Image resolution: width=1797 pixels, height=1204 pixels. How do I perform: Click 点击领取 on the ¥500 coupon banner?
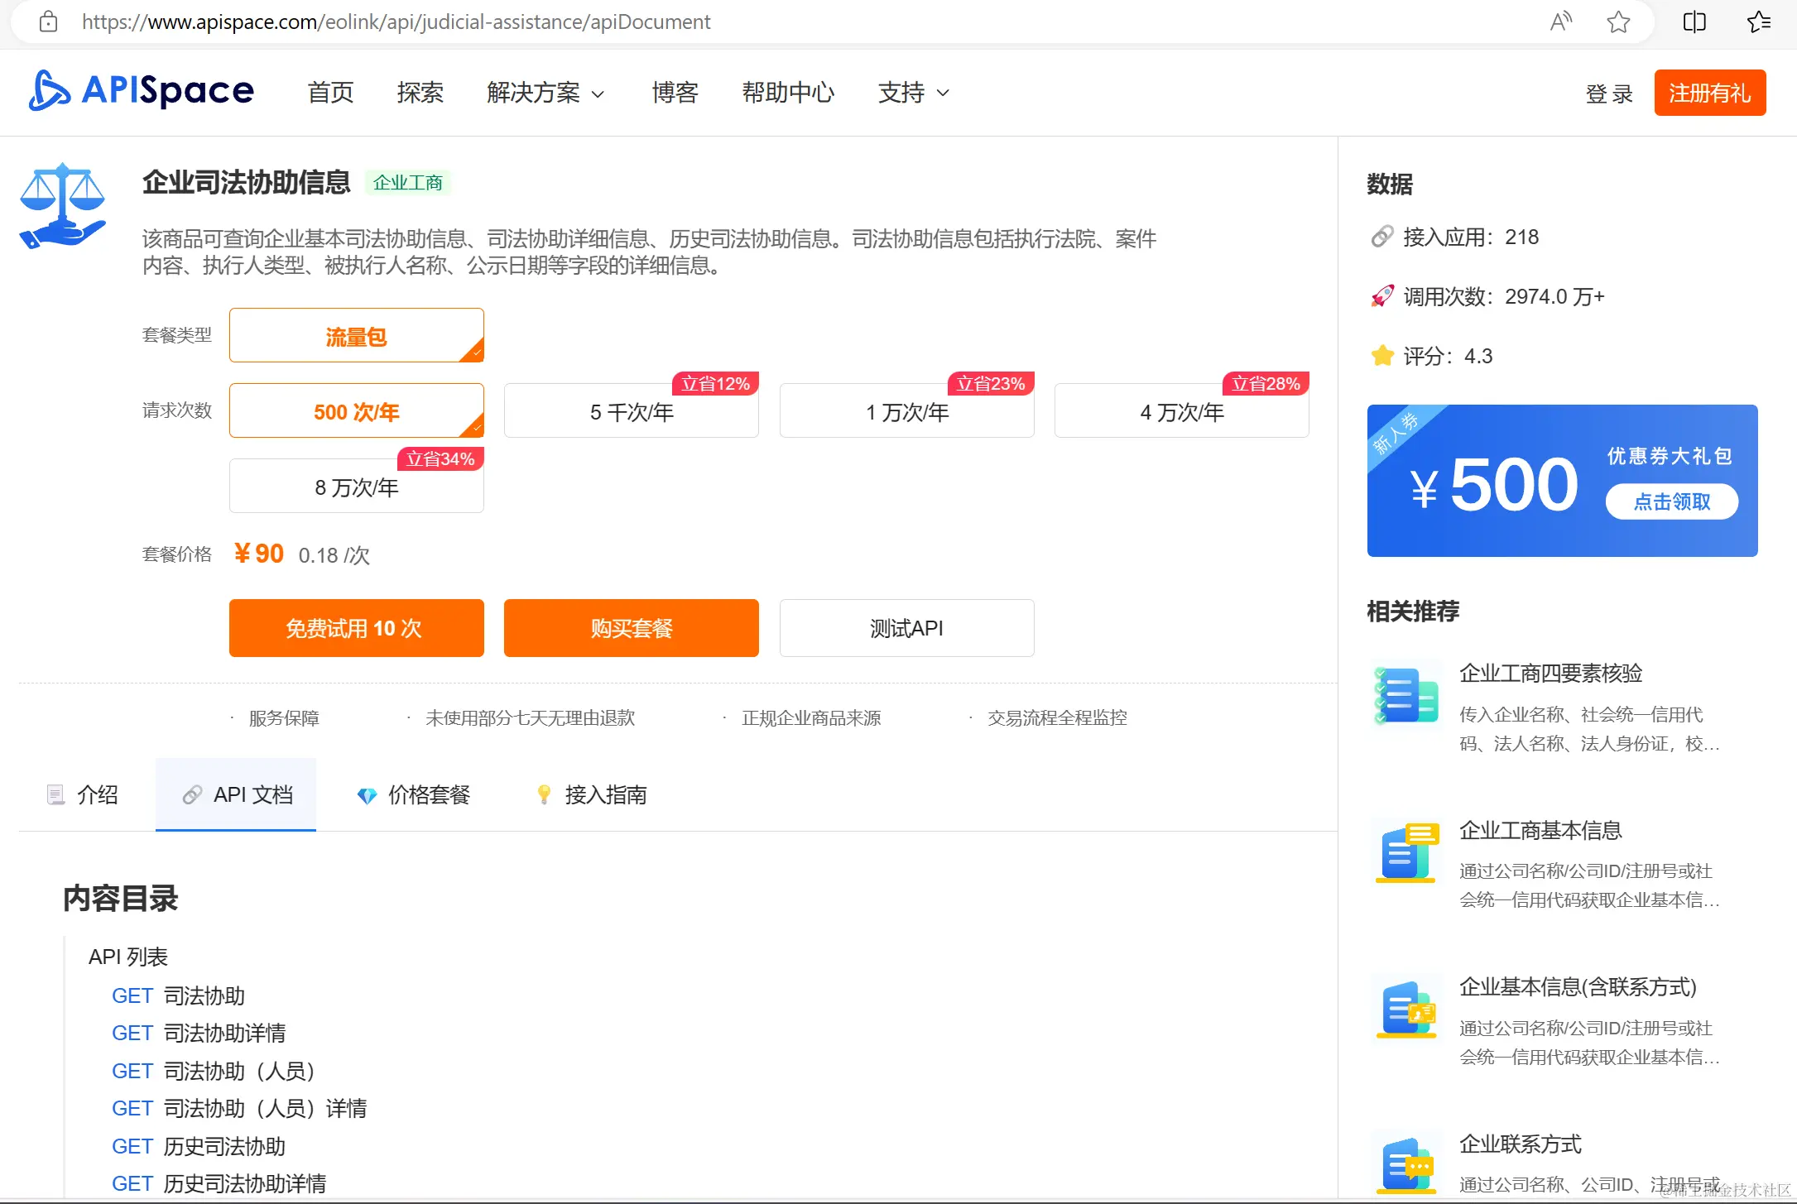(1671, 501)
